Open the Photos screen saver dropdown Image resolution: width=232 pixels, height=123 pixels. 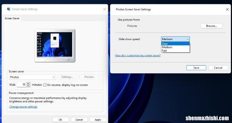click(x=33, y=77)
